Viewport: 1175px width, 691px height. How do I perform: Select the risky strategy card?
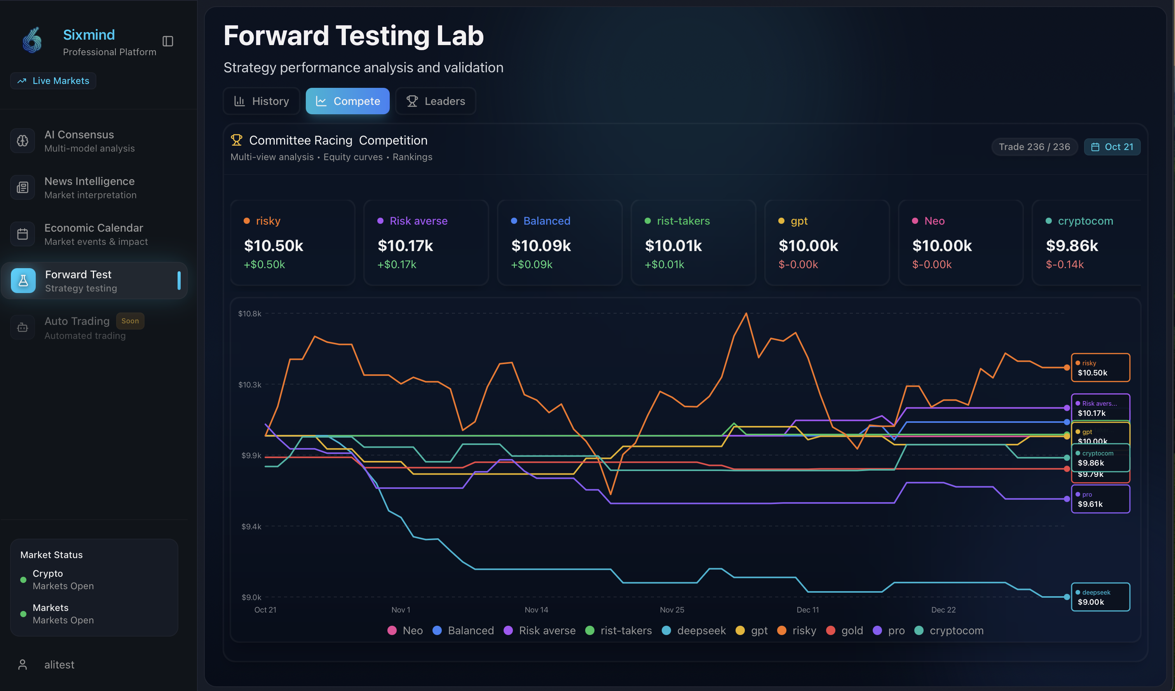coord(293,243)
